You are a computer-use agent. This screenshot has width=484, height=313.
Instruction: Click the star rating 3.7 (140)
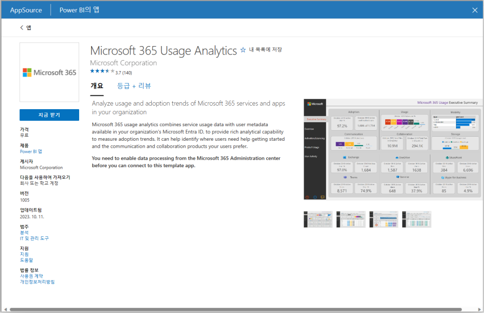(x=111, y=72)
